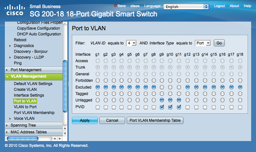Open the Ping page

[18, 63]
